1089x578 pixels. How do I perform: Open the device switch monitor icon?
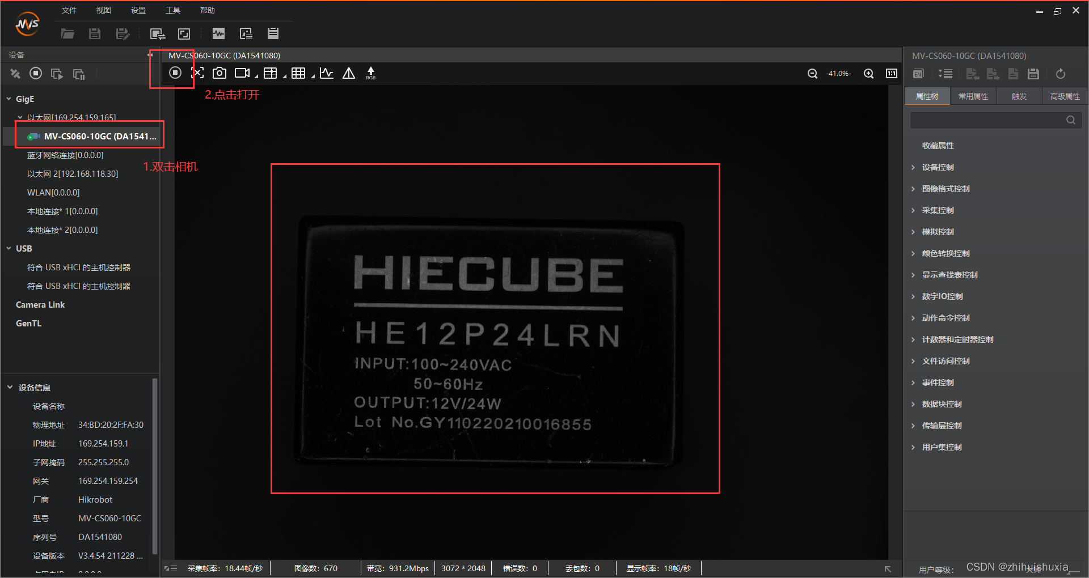[x=157, y=34]
